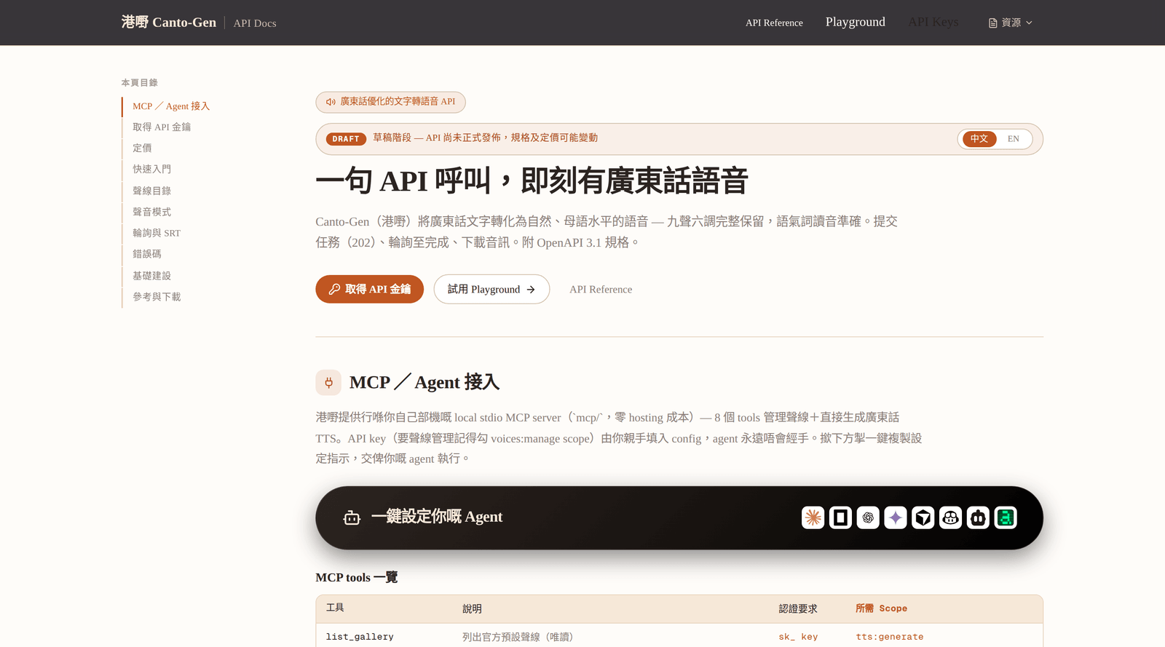Open Playground in top navigation

[856, 22]
